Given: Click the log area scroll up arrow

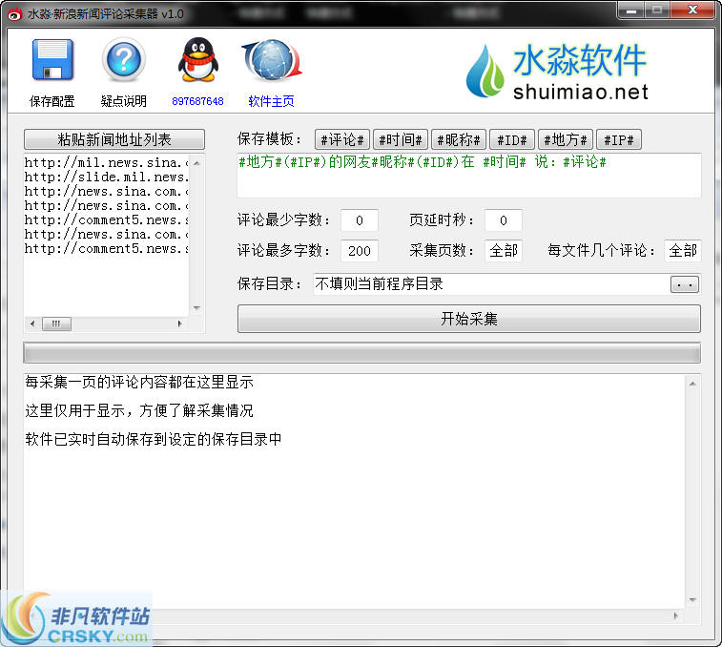Looking at the screenshot, I should pos(692,384).
